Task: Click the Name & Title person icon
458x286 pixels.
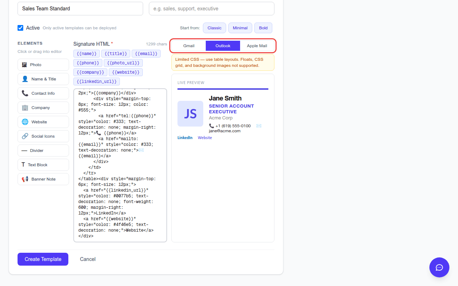Action: [25, 79]
